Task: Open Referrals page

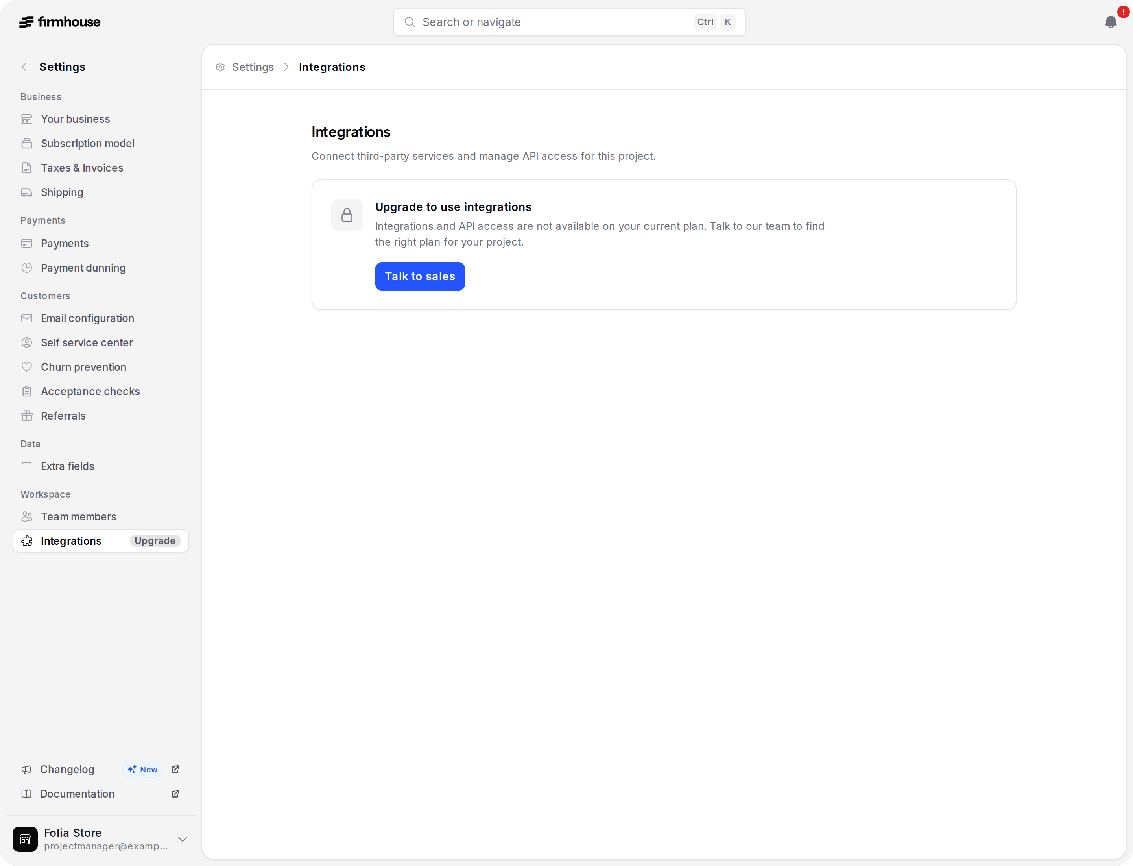Action: [x=100, y=416]
